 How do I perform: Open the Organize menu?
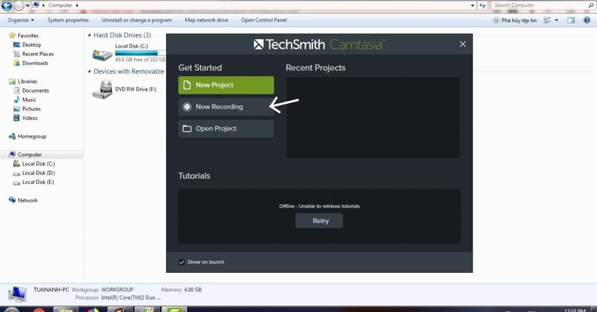click(21, 20)
